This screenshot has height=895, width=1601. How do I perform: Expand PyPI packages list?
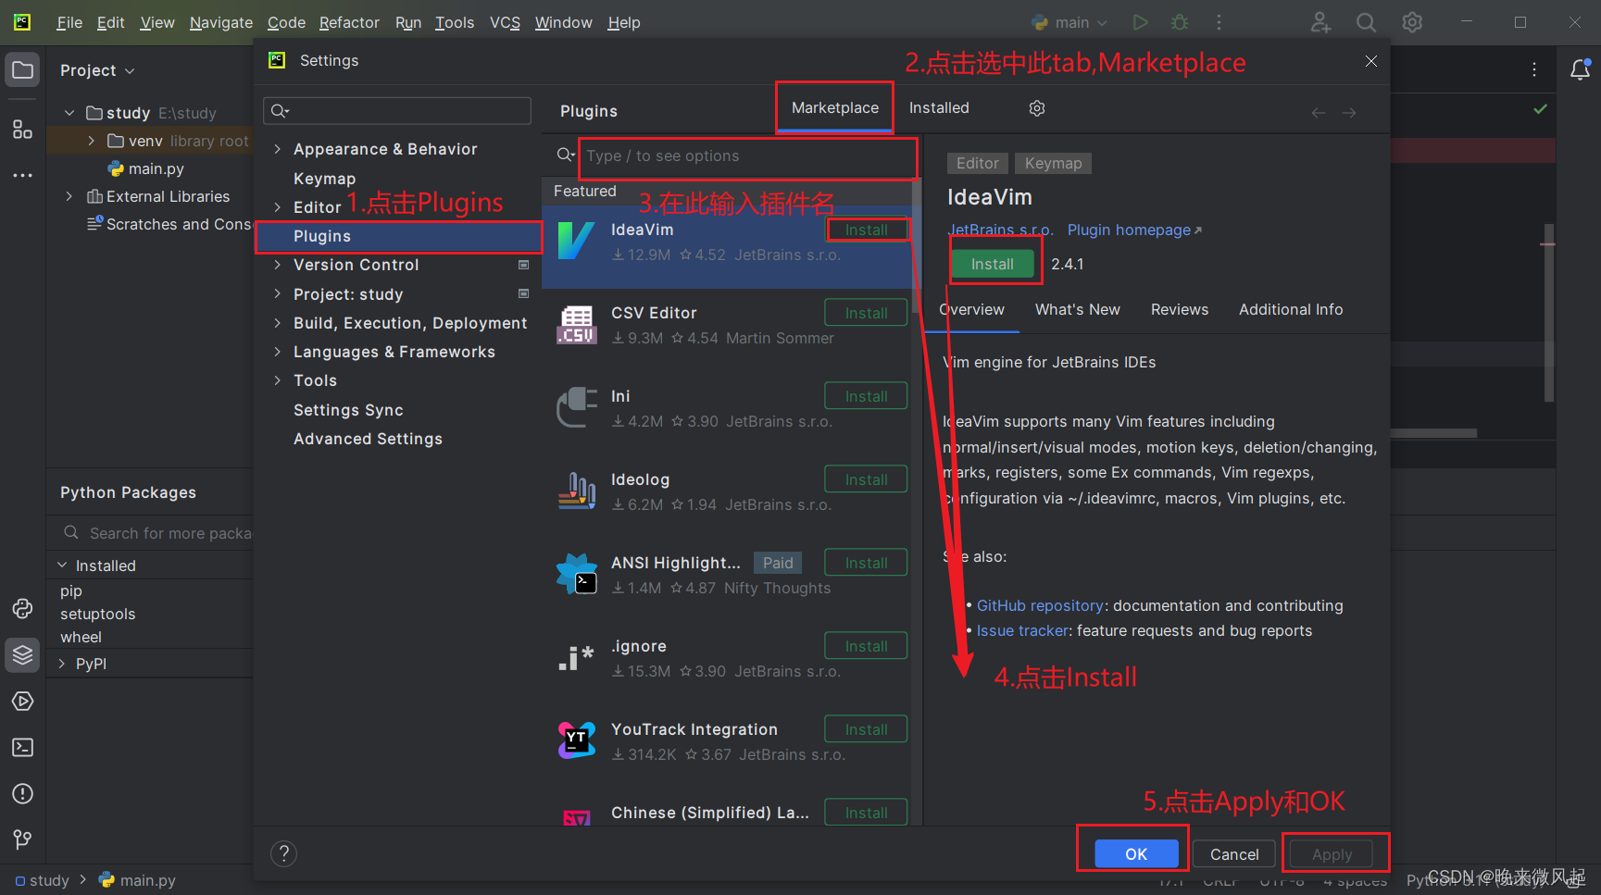(x=62, y=664)
